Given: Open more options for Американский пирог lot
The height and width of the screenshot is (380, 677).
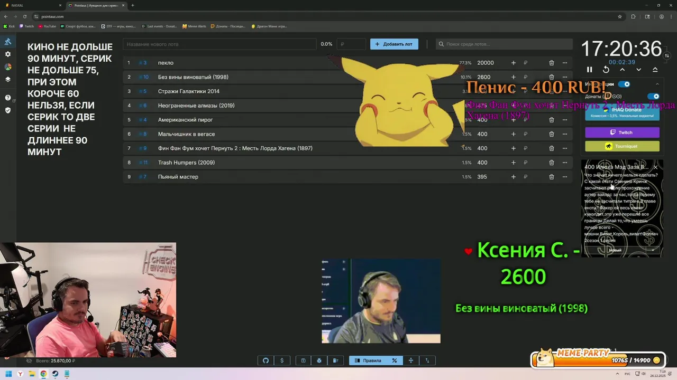Looking at the screenshot, I should point(565,120).
